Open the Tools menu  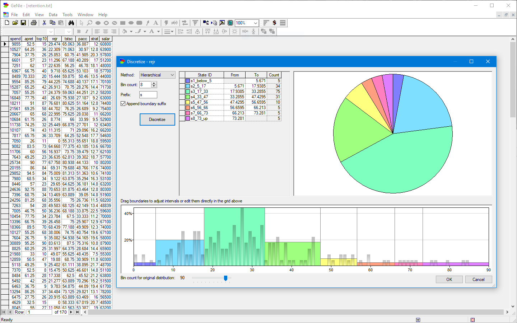[x=67, y=15]
